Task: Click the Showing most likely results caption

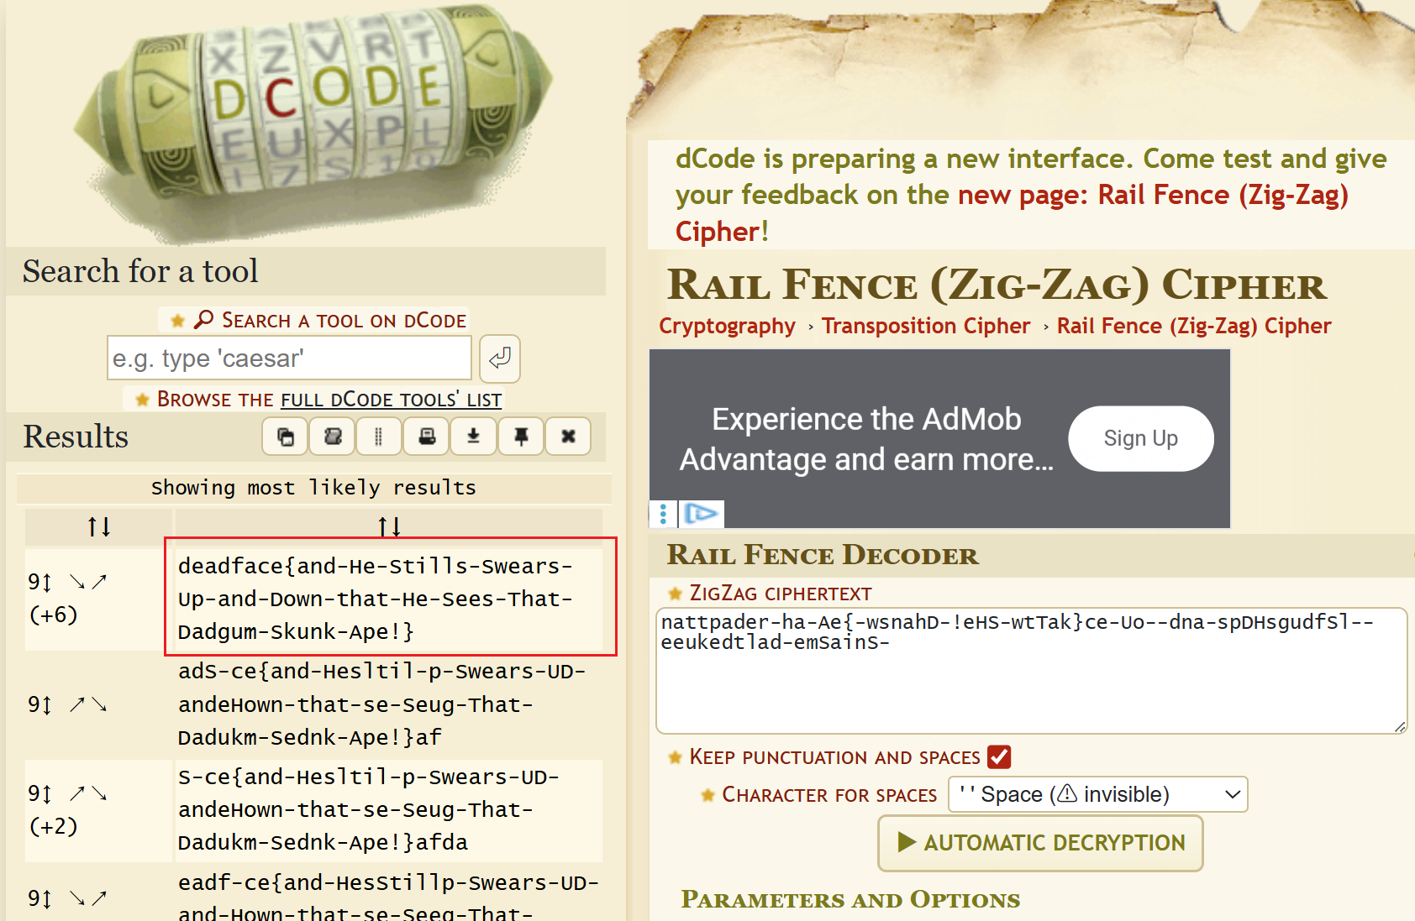Action: [313, 488]
